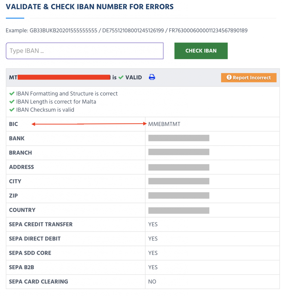Click the checkmark beside IBAN Checksum row
This screenshot has height=296, width=285.
pos(12,110)
